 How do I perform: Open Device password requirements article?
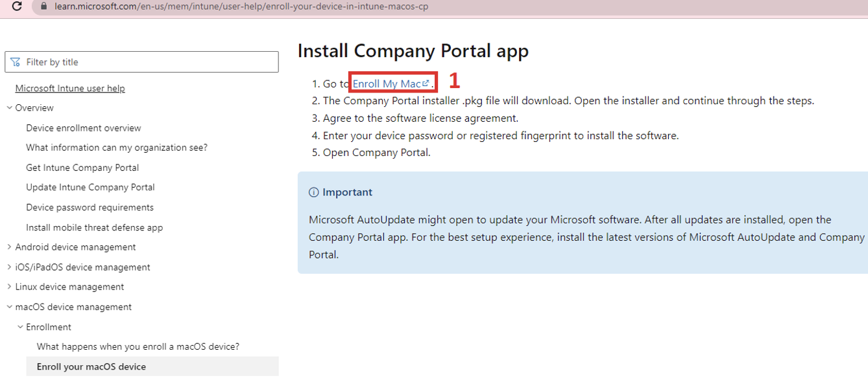point(90,207)
